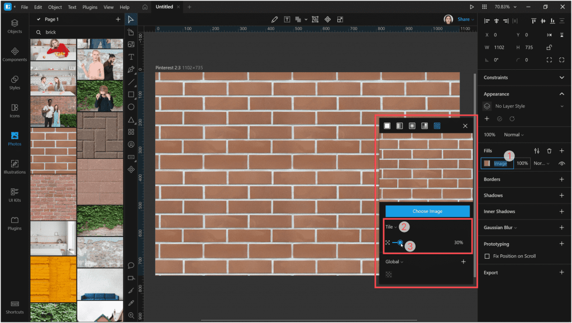
Task: Open the fill settings sliders icon
Action: coord(537,151)
